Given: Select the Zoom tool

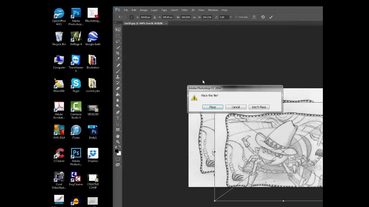Looking at the screenshot, I should 118,142.
